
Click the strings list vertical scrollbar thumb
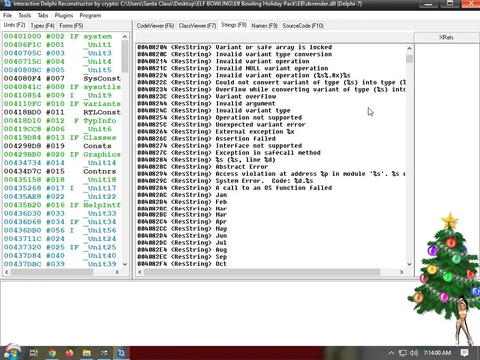coord(409,59)
